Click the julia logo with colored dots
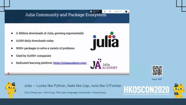This screenshot has width=186, height=105. [x=105, y=41]
